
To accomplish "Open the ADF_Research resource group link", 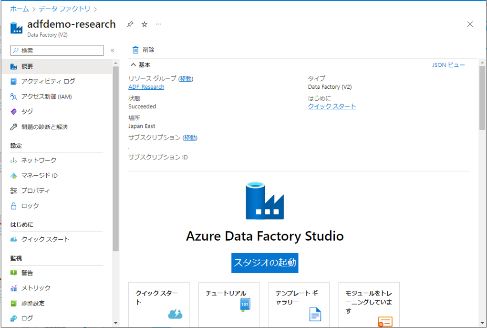I will tap(146, 87).
